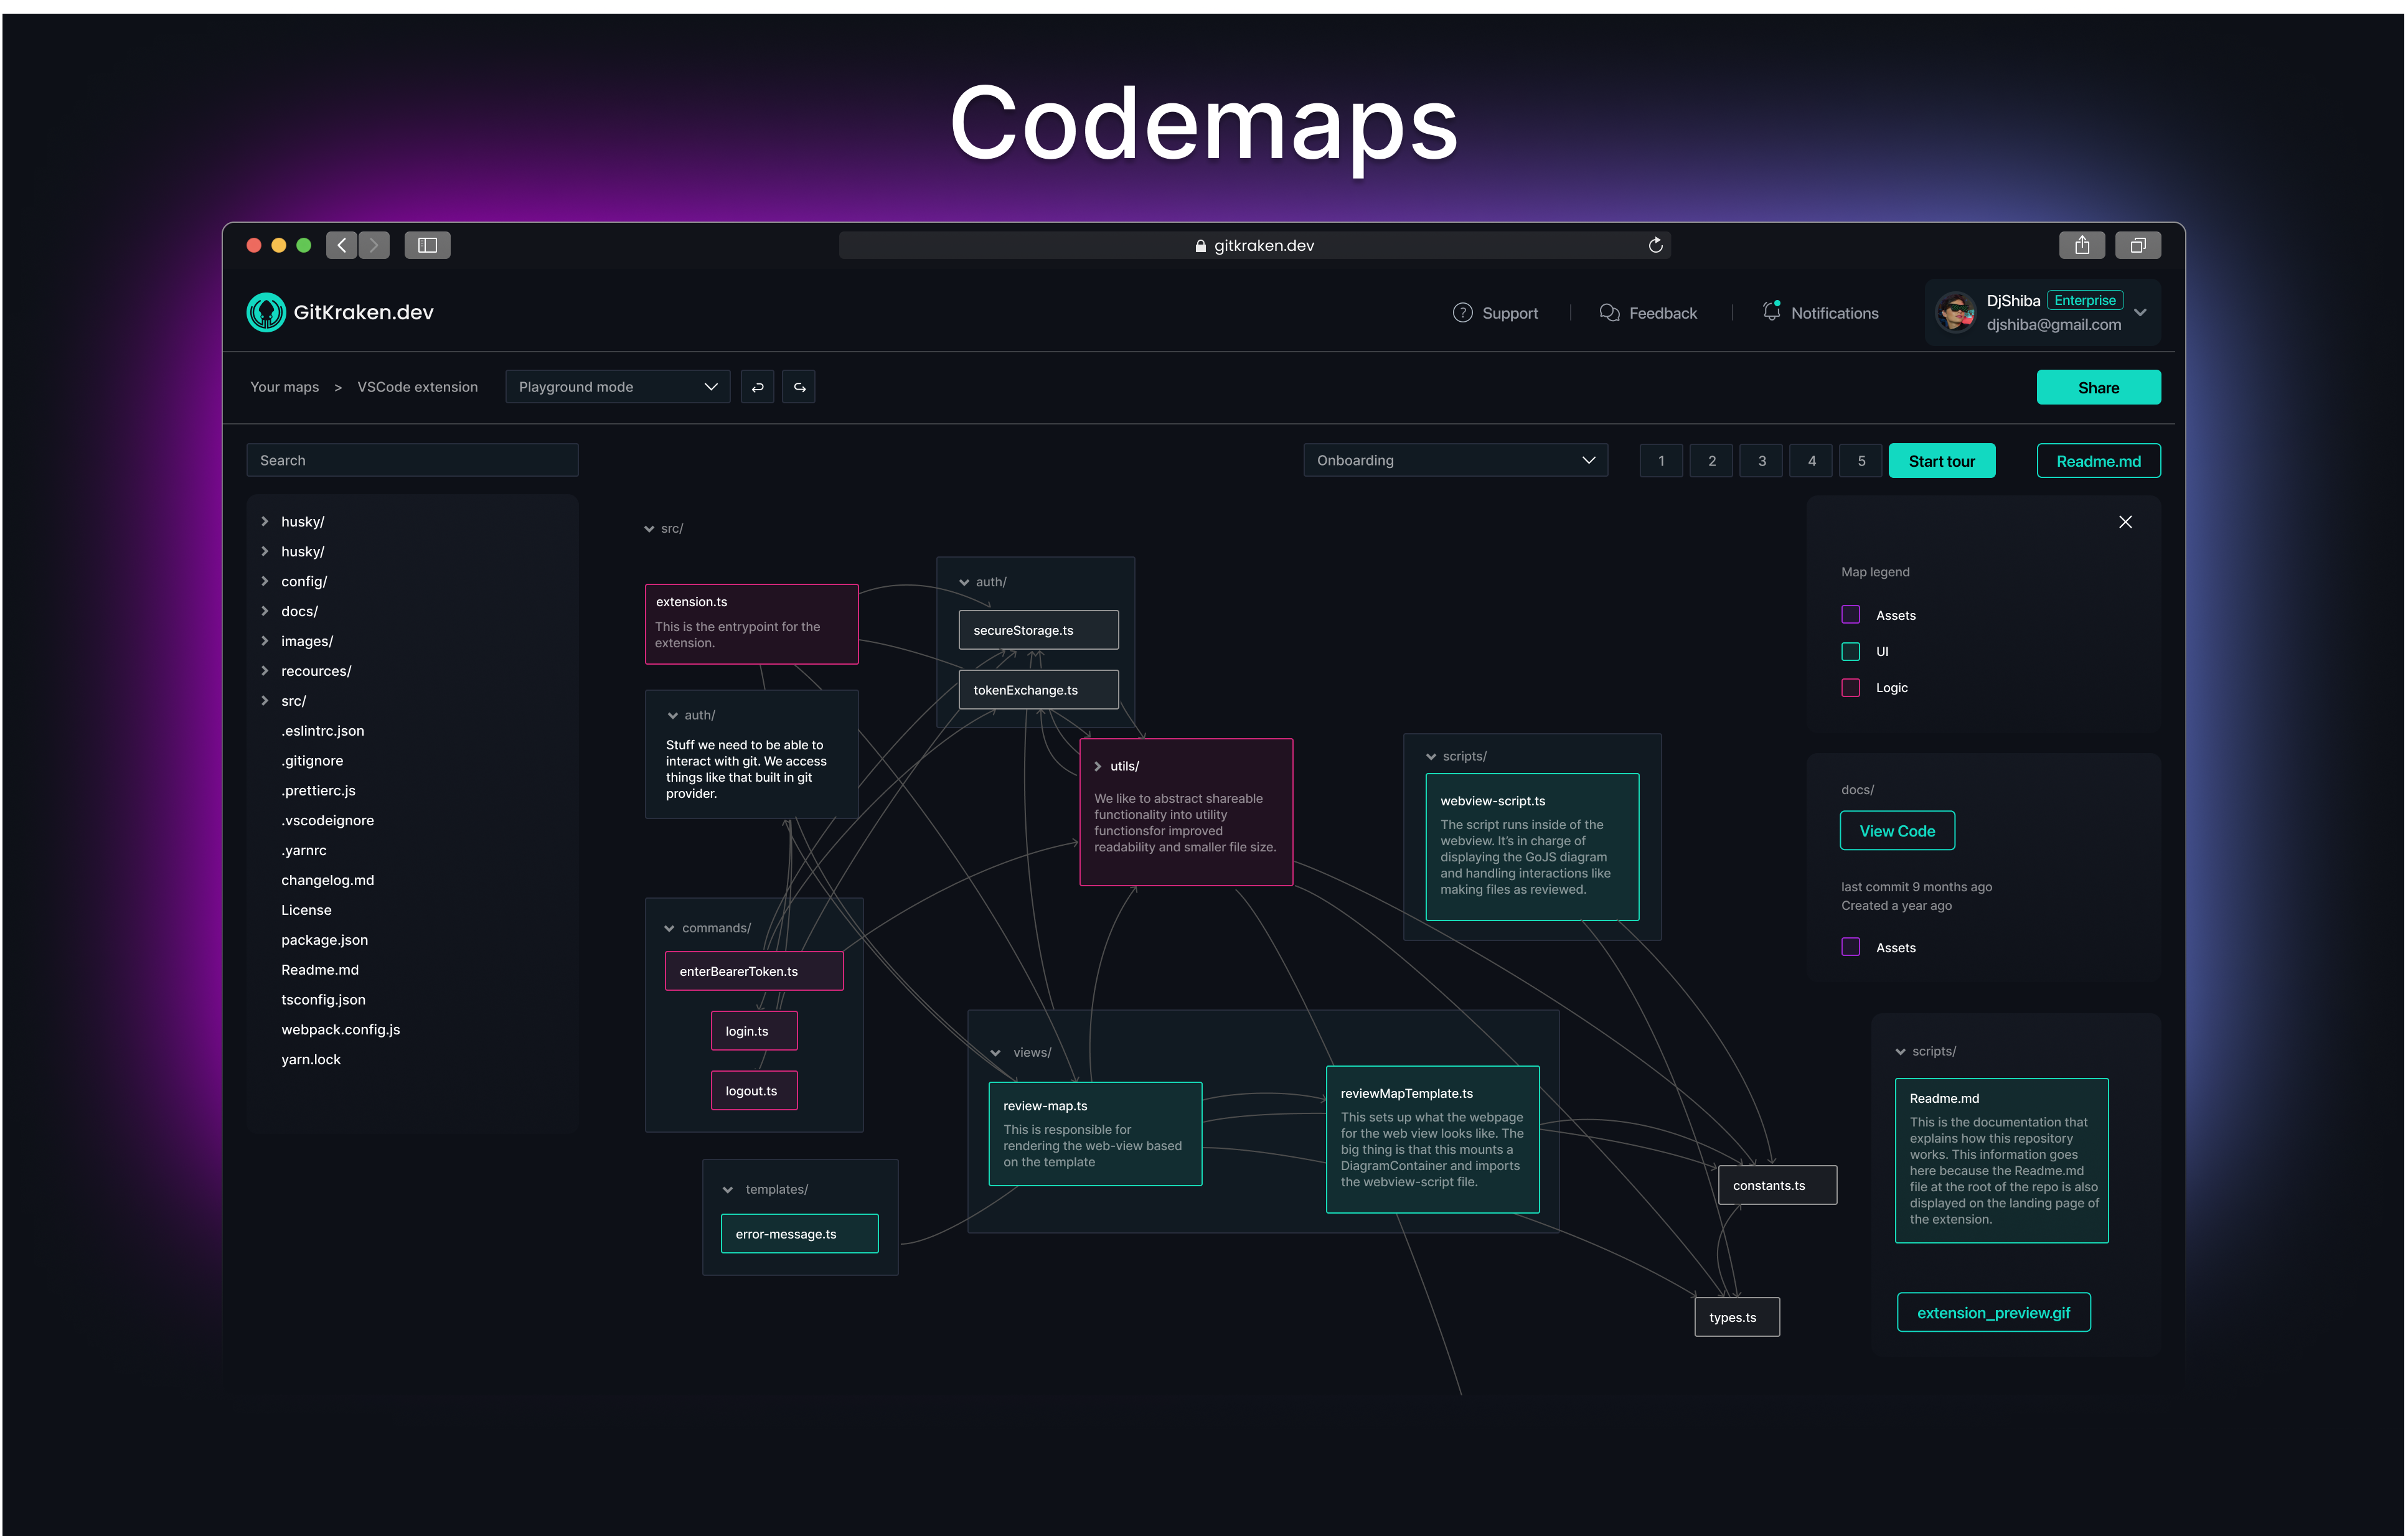Image resolution: width=2408 pixels, height=1536 pixels.
Task: Go to tour step 5
Action: [x=1861, y=461]
